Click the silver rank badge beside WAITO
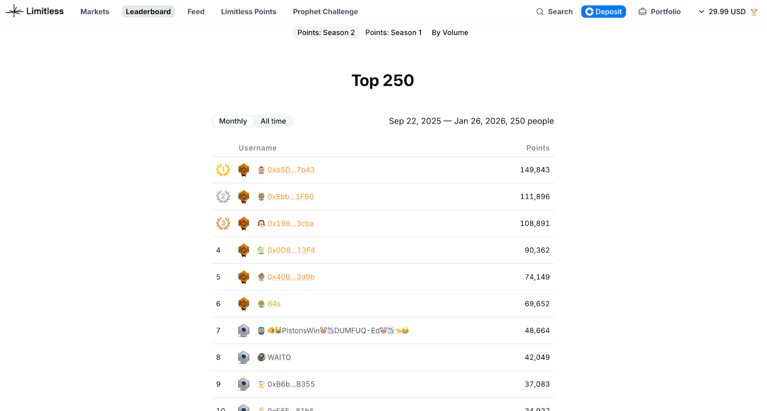Viewport: 767px width, 411px height. tap(244, 357)
